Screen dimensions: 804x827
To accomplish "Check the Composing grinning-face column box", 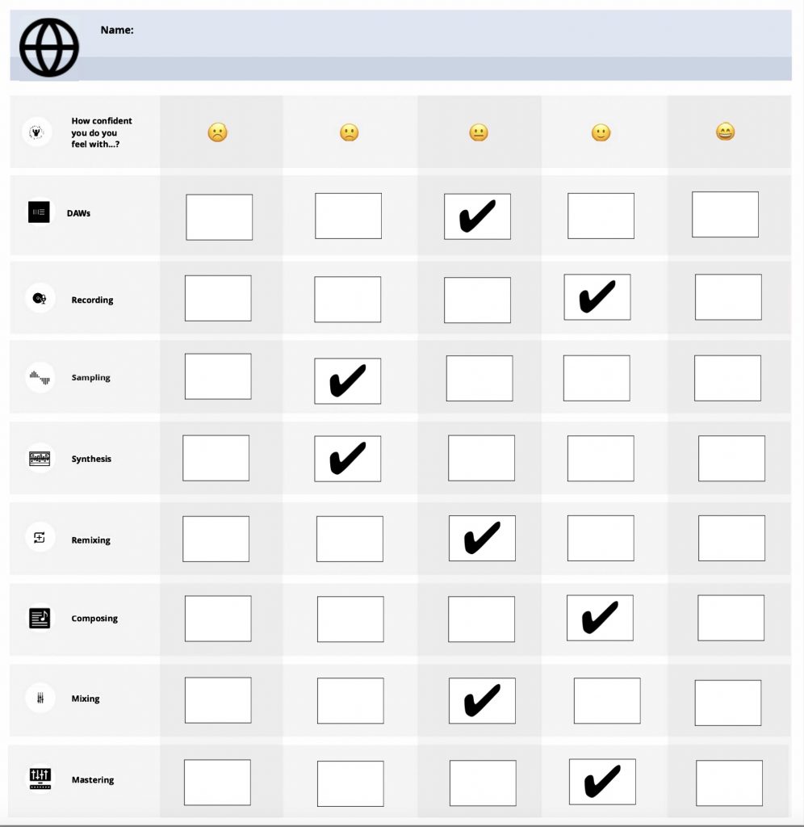I will [731, 618].
